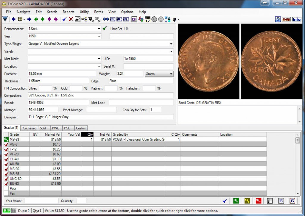
Task: Expand the Type/Reign dropdown list
Action: click(171, 44)
